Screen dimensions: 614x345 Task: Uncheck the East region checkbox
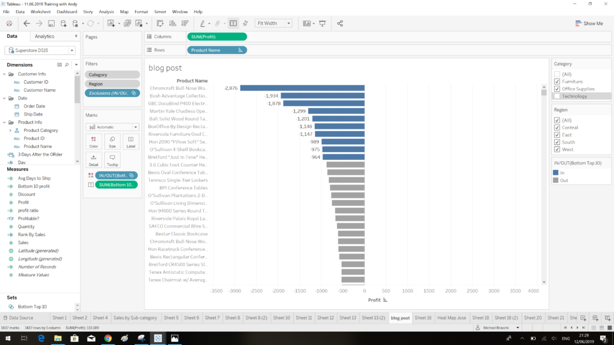tap(557, 135)
